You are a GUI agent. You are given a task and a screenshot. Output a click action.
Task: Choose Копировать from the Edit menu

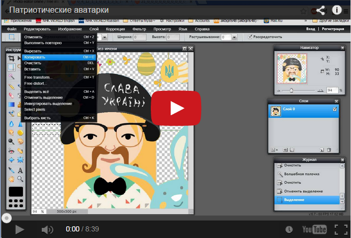(x=59, y=57)
